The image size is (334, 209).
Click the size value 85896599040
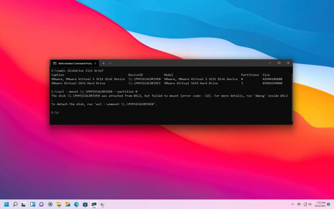tap(272, 83)
